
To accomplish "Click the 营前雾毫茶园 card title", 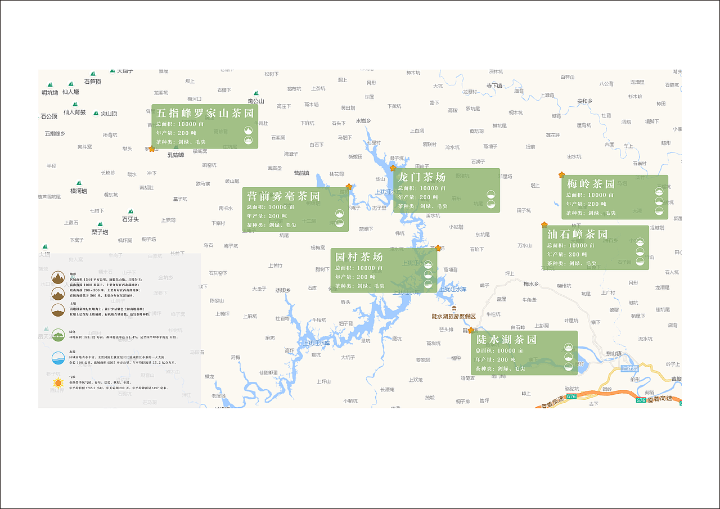I will (x=283, y=196).
